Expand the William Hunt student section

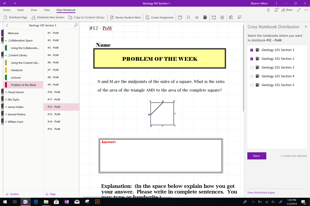pyautogui.click(x=6, y=122)
